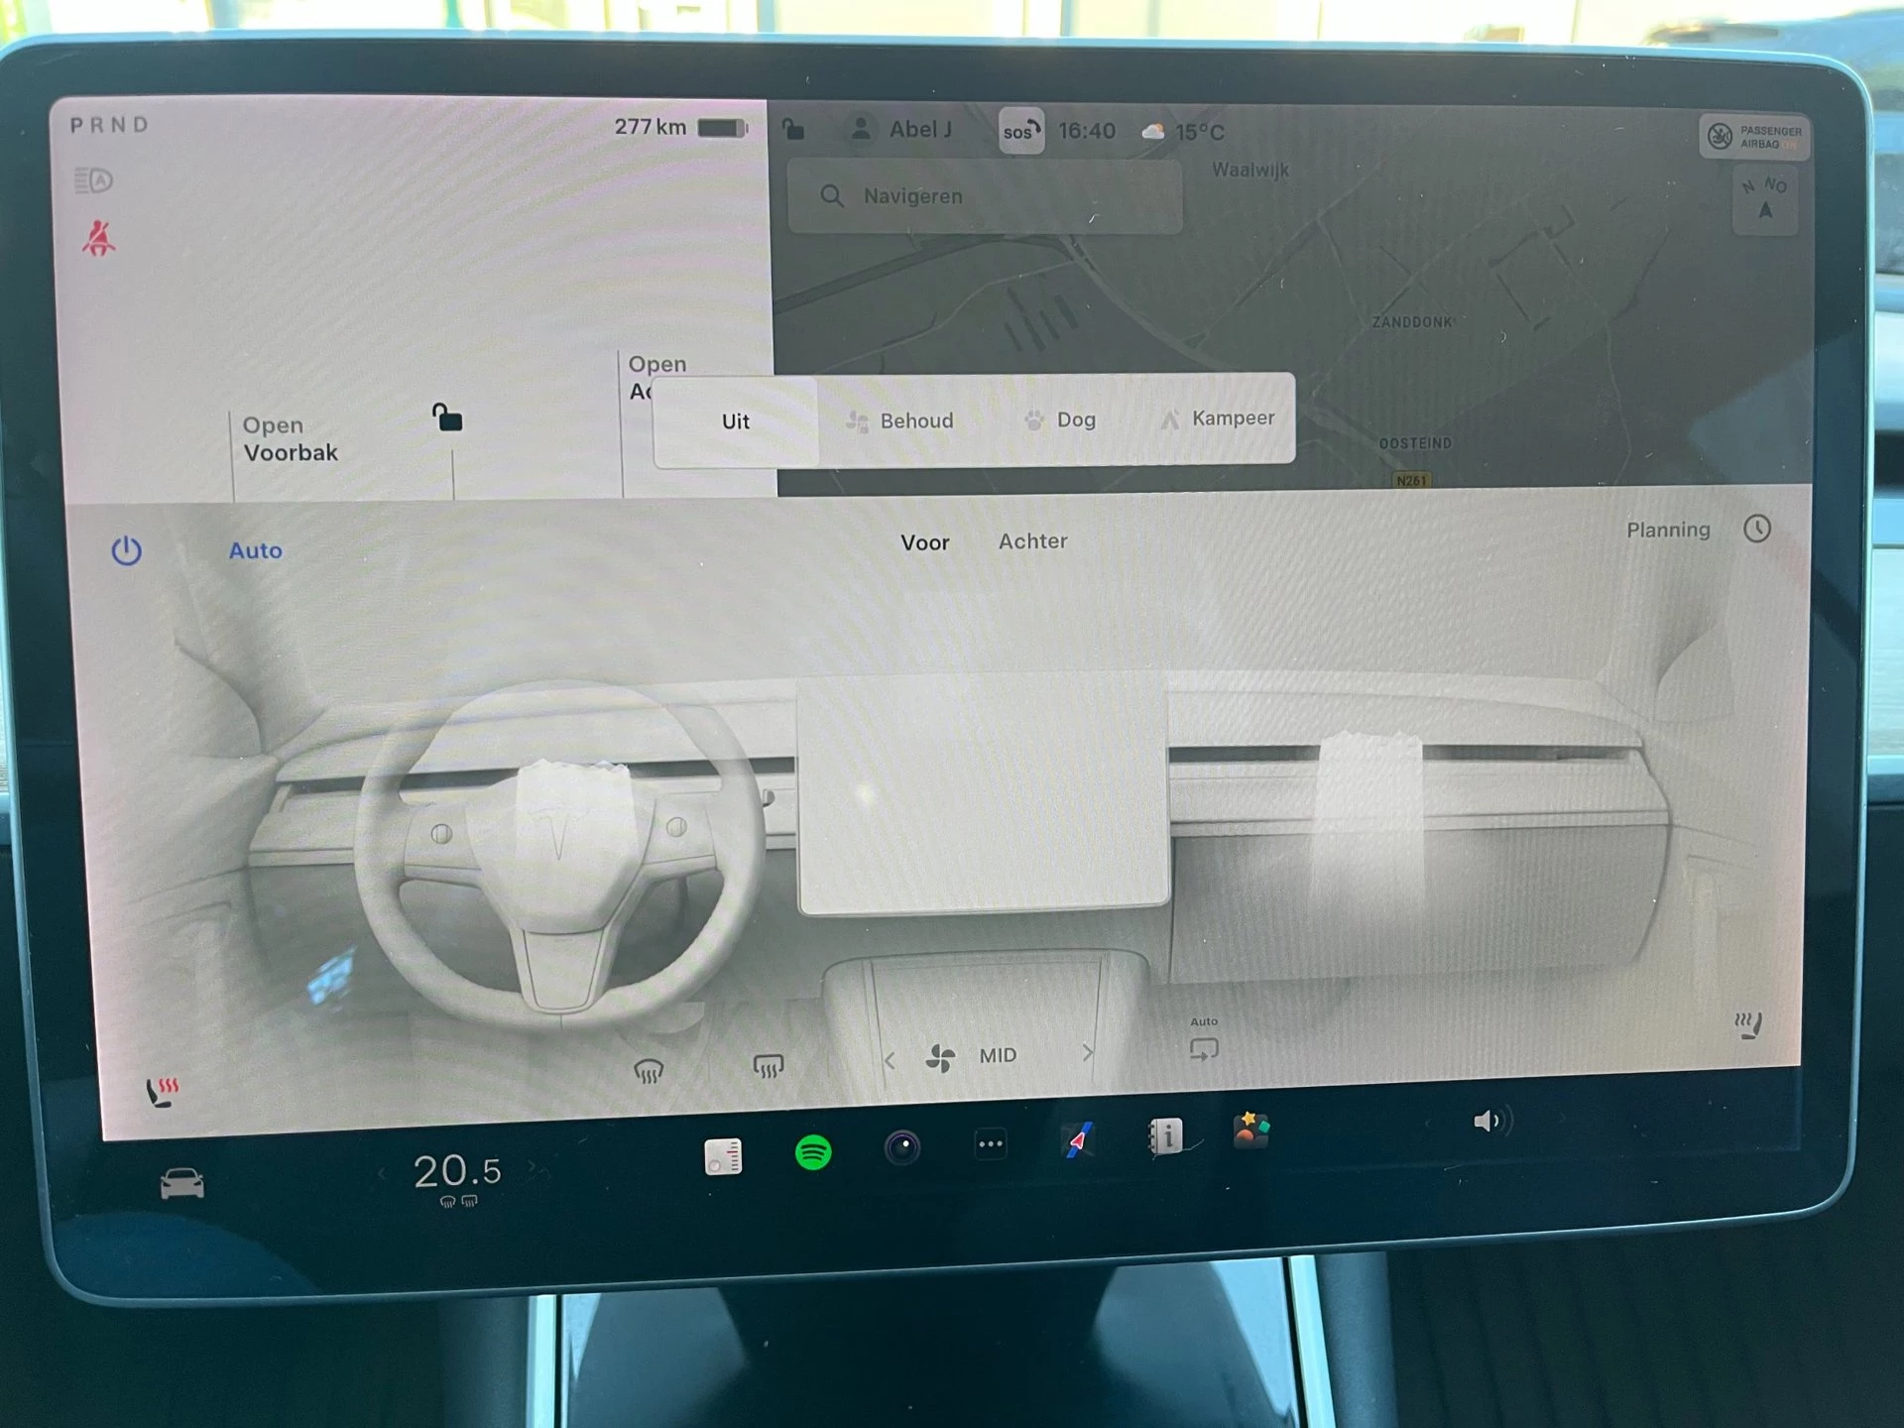Activate the front windshield defroster

point(650,1070)
